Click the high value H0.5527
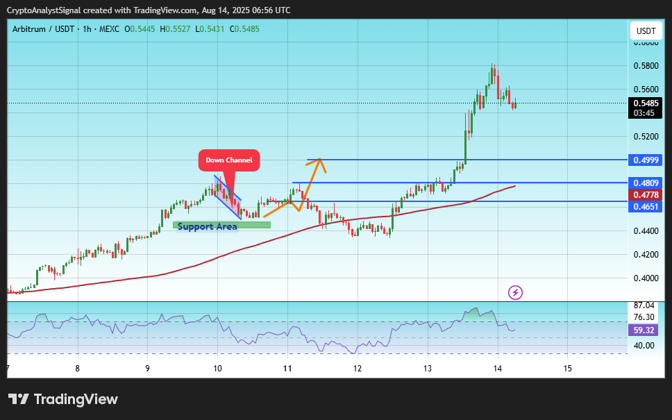The width and height of the screenshot is (672, 420). [175, 29]
